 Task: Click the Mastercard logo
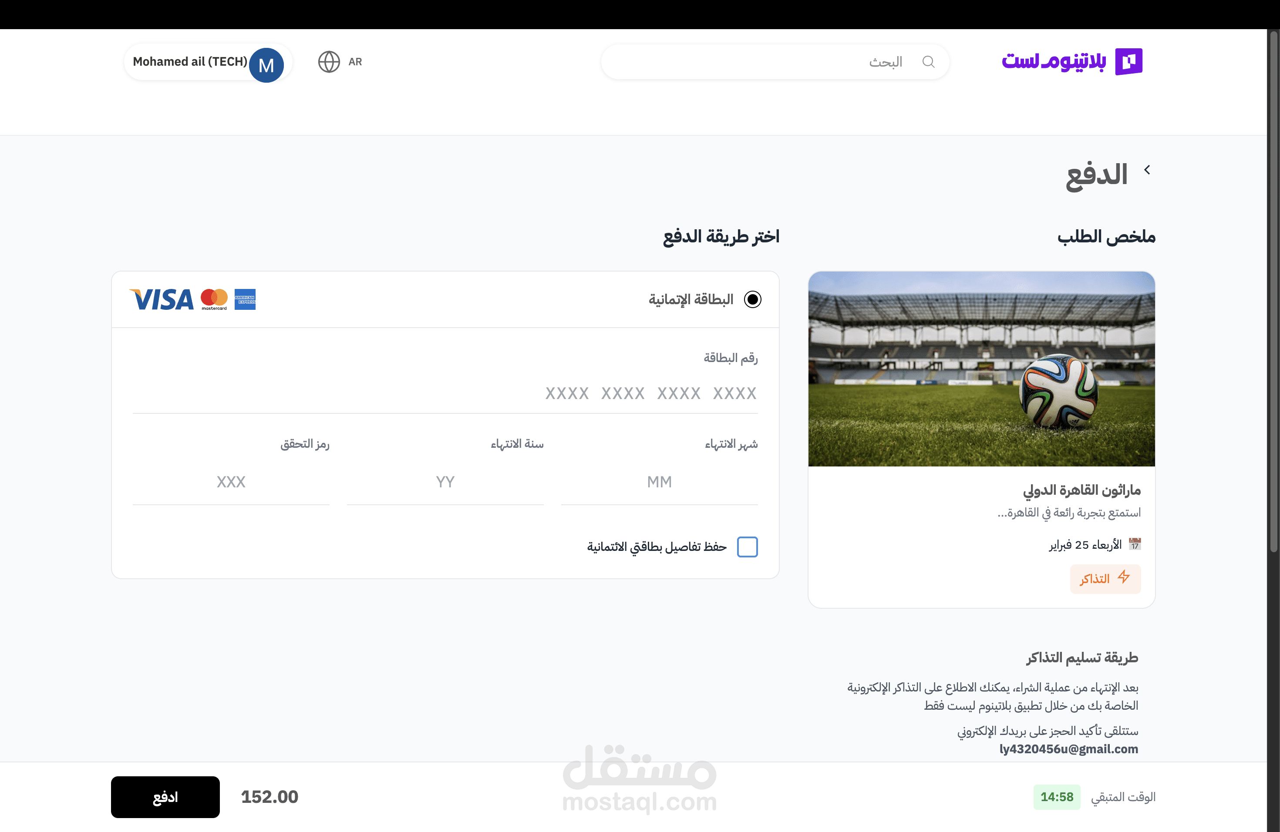214,299
